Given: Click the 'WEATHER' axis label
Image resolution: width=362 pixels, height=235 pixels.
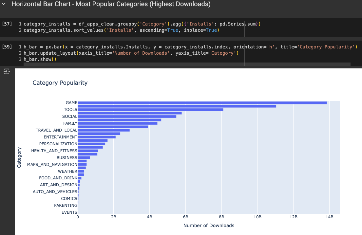Looking at the screenshot, I should point(67,172).
